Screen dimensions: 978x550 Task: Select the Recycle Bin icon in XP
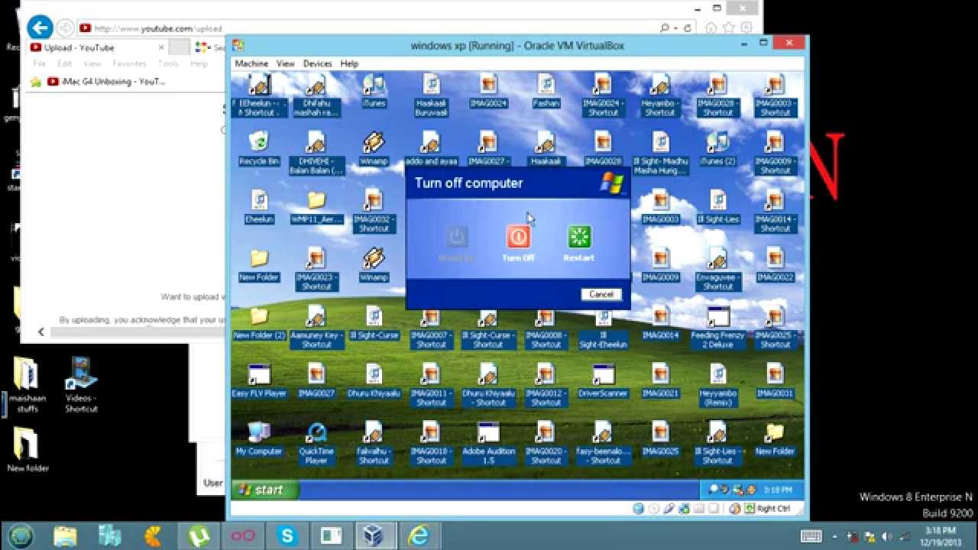(x=259, y=147)
